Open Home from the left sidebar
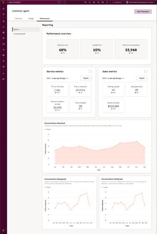Screen dimensions: 157x234 click(x=4, y=8)
